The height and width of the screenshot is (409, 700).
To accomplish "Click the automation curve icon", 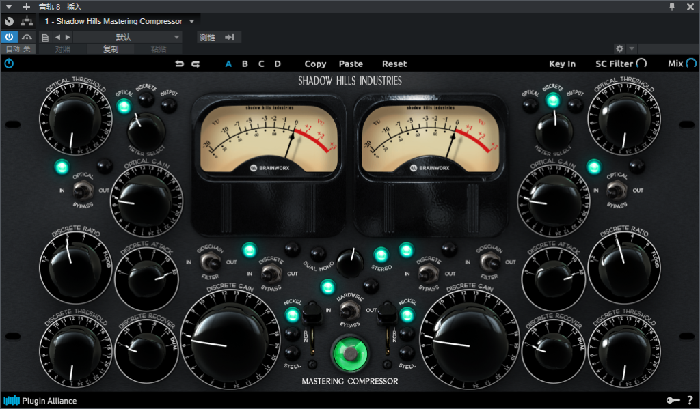I will 27,37.
